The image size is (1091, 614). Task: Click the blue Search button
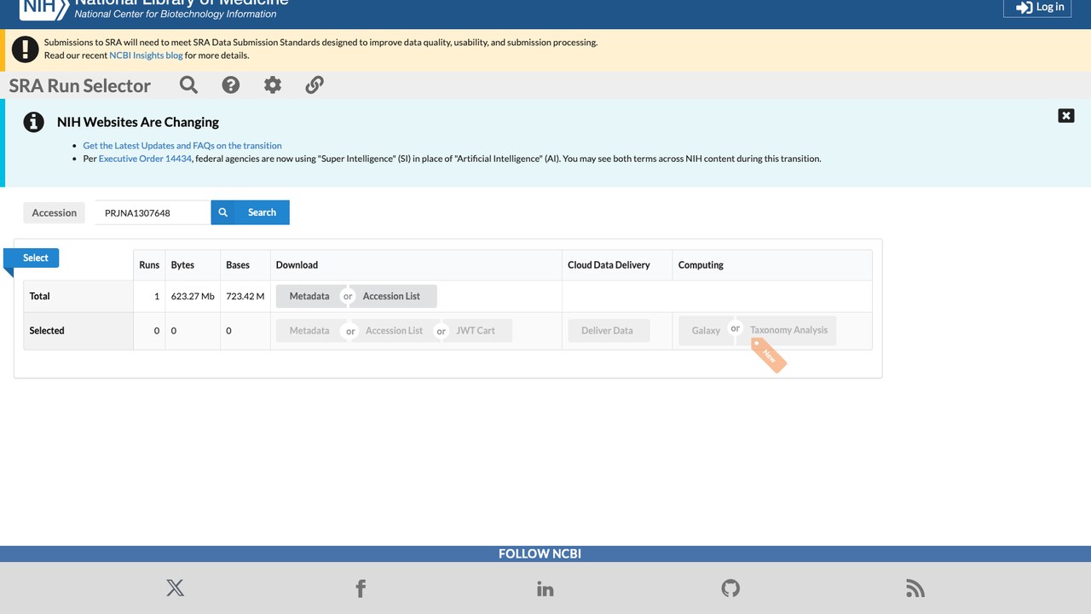[251, 212]
